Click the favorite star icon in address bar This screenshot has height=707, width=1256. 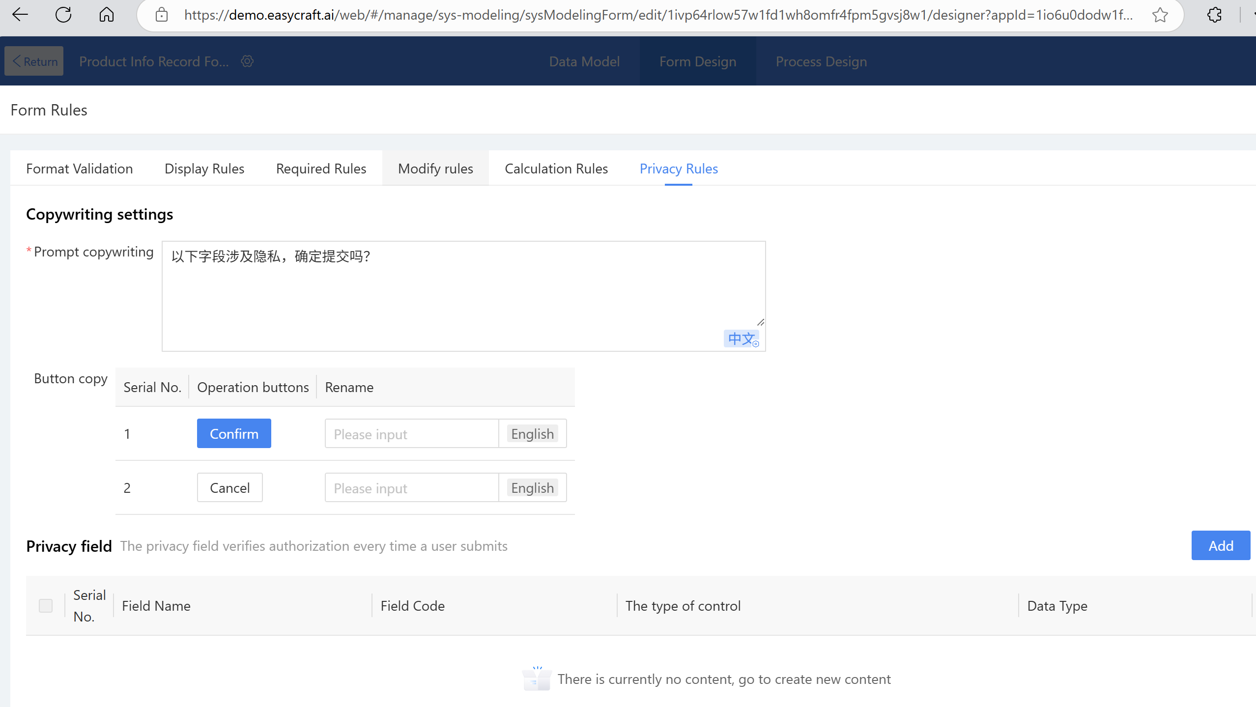pyautogui.click(x=1160, y=15)
